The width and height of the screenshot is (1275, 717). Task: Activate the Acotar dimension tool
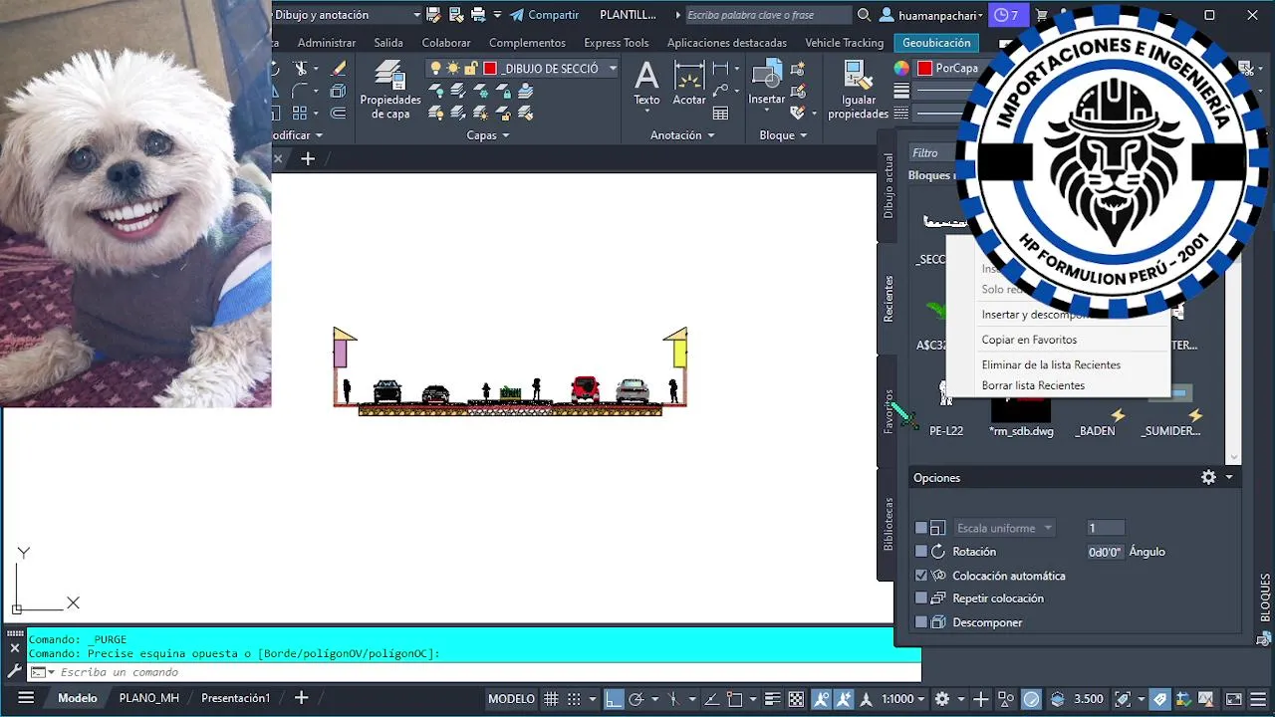click(689, 84)
